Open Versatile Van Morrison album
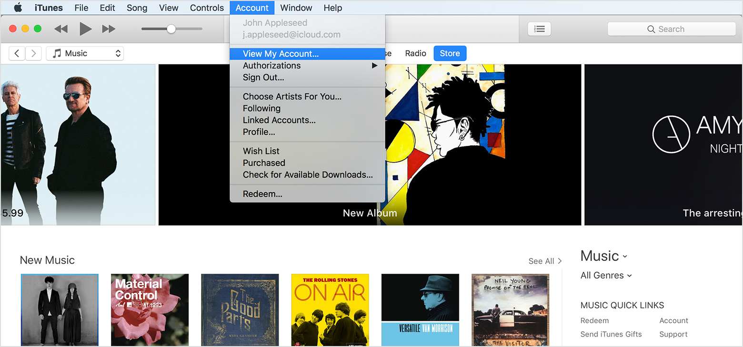The width and height of the screenshot is (743, 347). click(420, 310)
